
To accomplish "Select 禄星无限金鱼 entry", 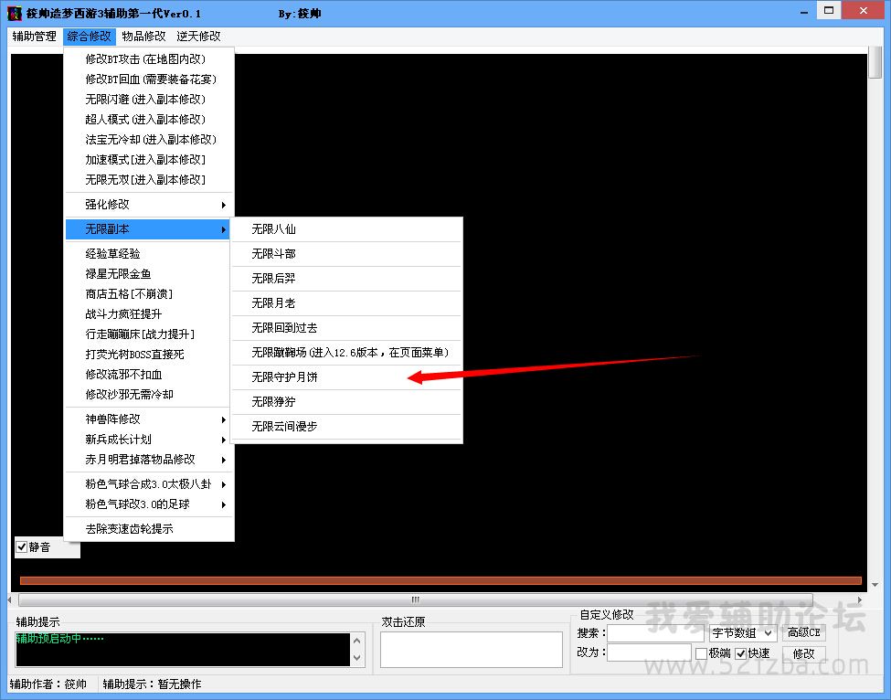I will click(149, 274).
